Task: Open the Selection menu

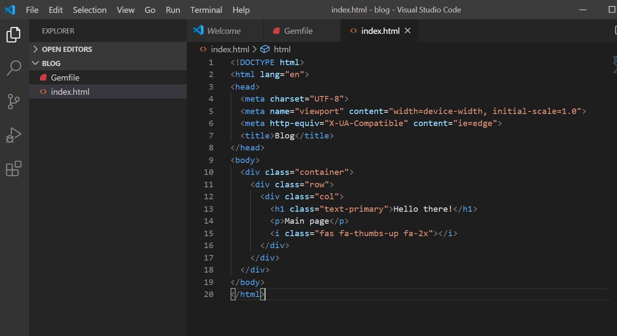Action: click(x=90, y=10)
